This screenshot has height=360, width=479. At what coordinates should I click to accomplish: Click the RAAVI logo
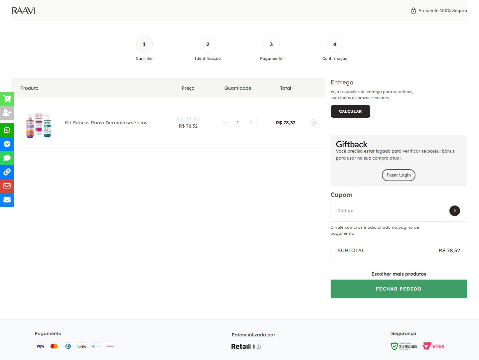(24, 11)
